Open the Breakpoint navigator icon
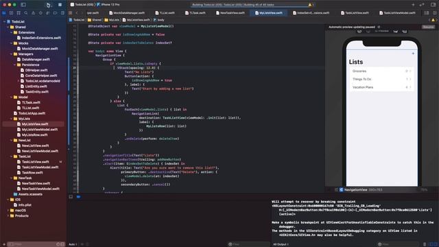 point(55,13)
